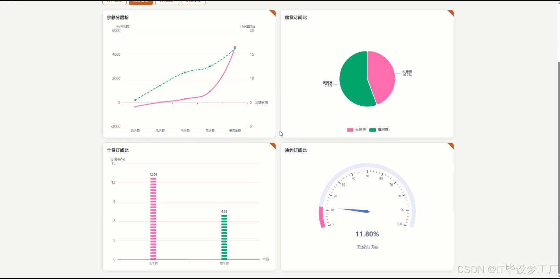
Task: Click the 无房贷 16.7% pie label
Action: coord(407,73)
